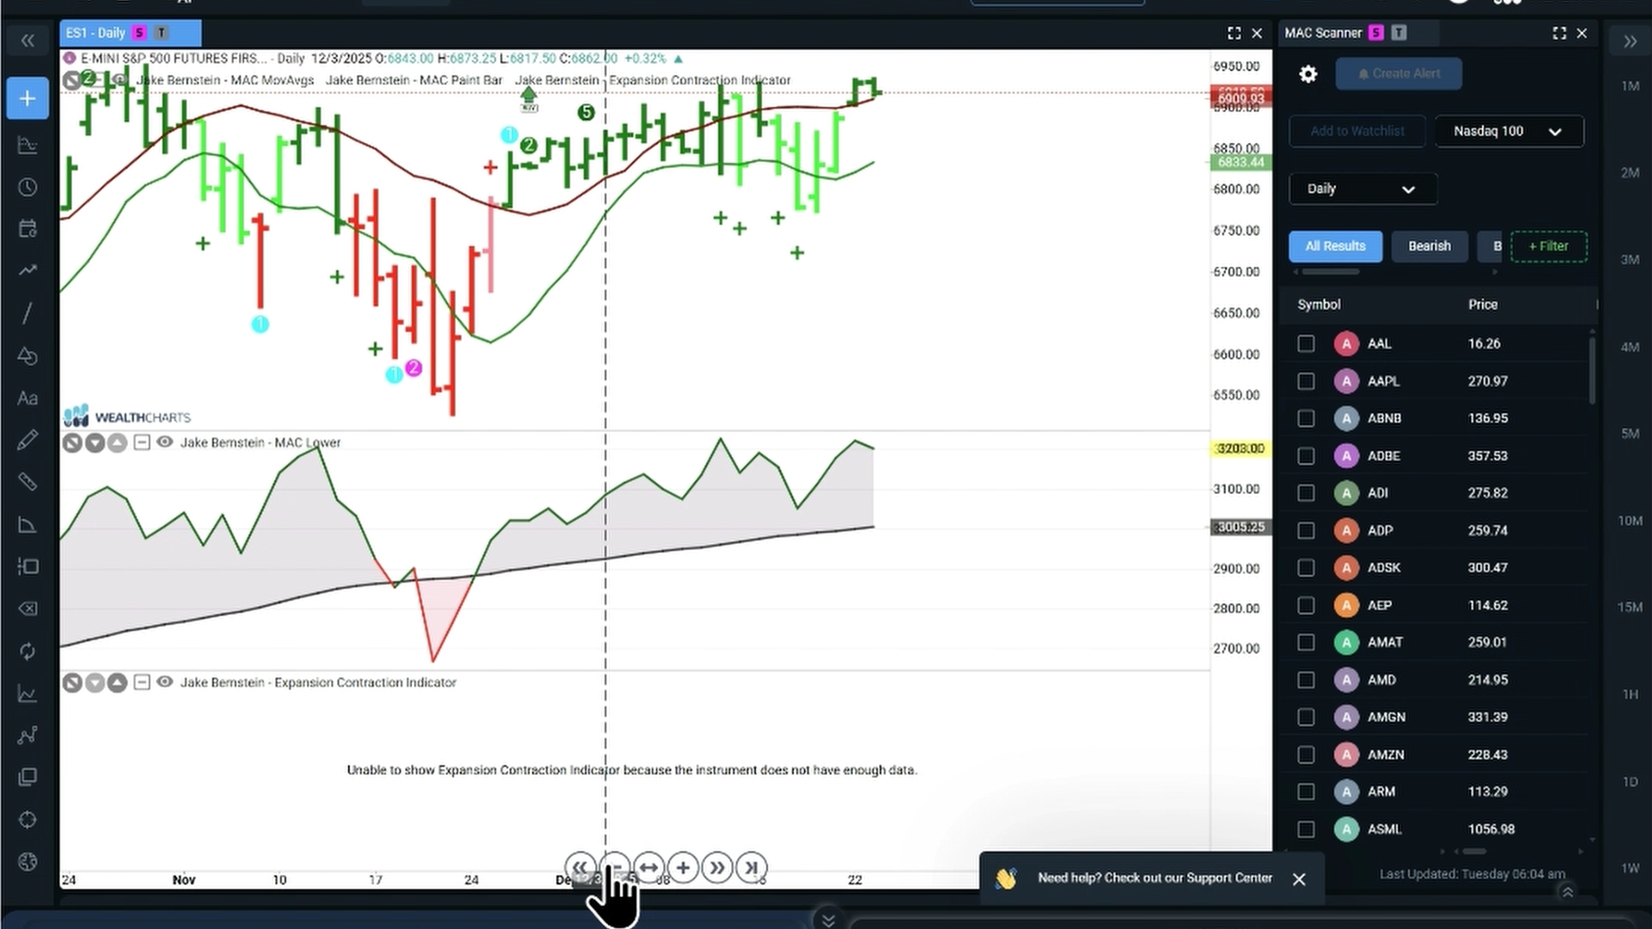This screenshot has height=929, width=1652.
Task: Click the copy layers icon in sidebar
Action: [x=28, y=777]
